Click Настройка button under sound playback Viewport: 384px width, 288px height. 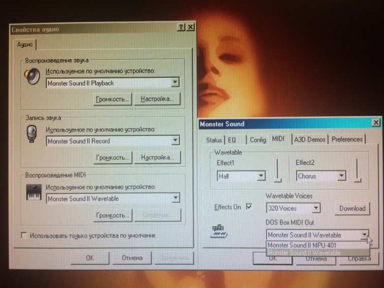(157, 99)
